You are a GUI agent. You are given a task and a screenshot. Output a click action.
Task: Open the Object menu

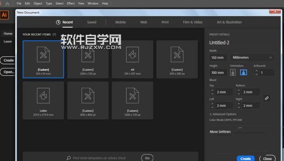(x=38, y=3)
